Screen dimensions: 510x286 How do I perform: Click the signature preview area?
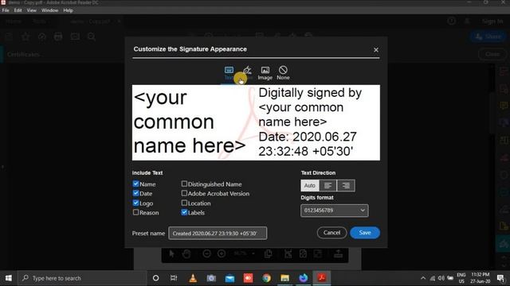(x=256, y=122)
